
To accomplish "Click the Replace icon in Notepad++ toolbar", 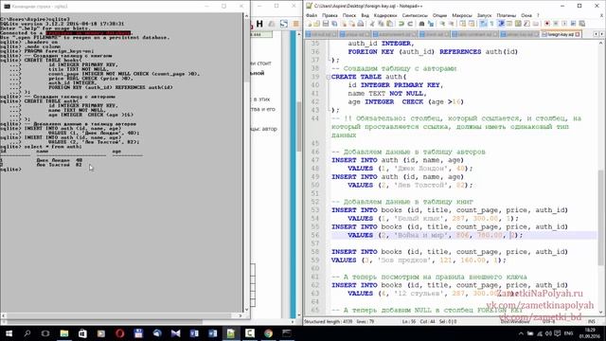I will coord(431,24).
